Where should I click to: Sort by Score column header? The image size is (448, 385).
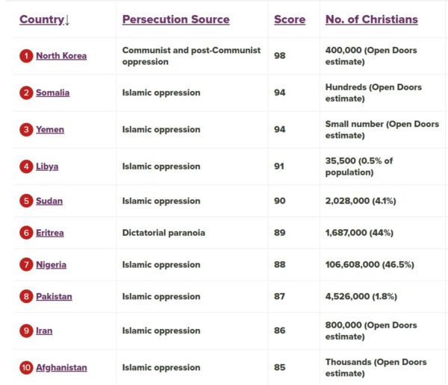[289, 19]
